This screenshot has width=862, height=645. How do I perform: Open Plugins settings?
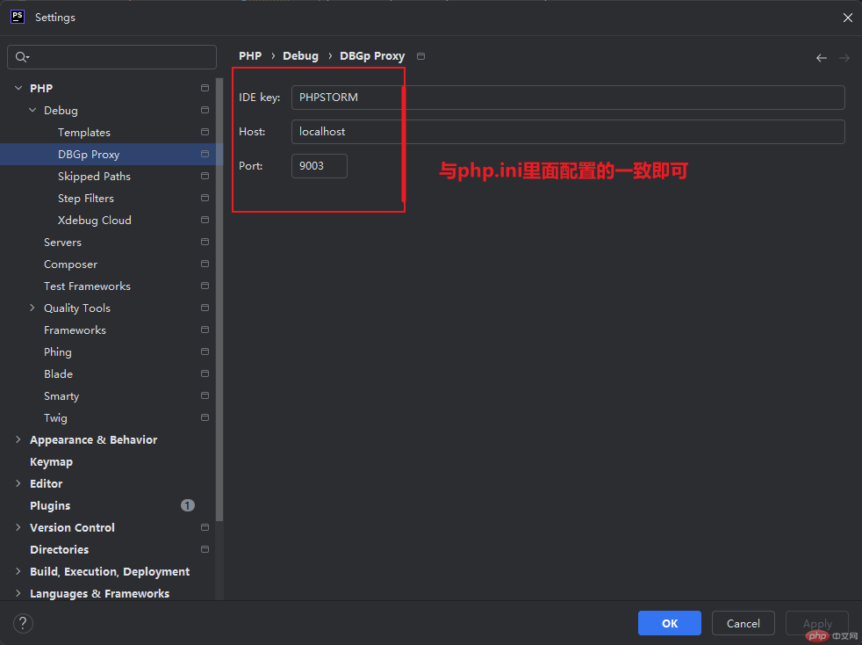50,506
